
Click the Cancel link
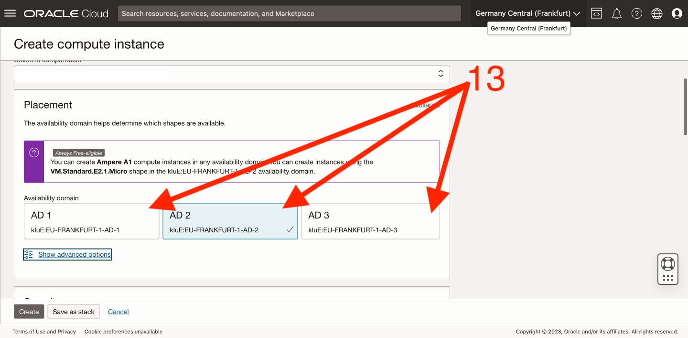(118, 312)
